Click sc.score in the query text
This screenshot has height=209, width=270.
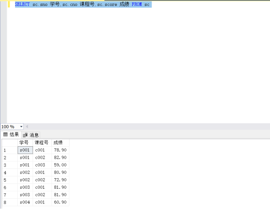[x=107, y=4]
